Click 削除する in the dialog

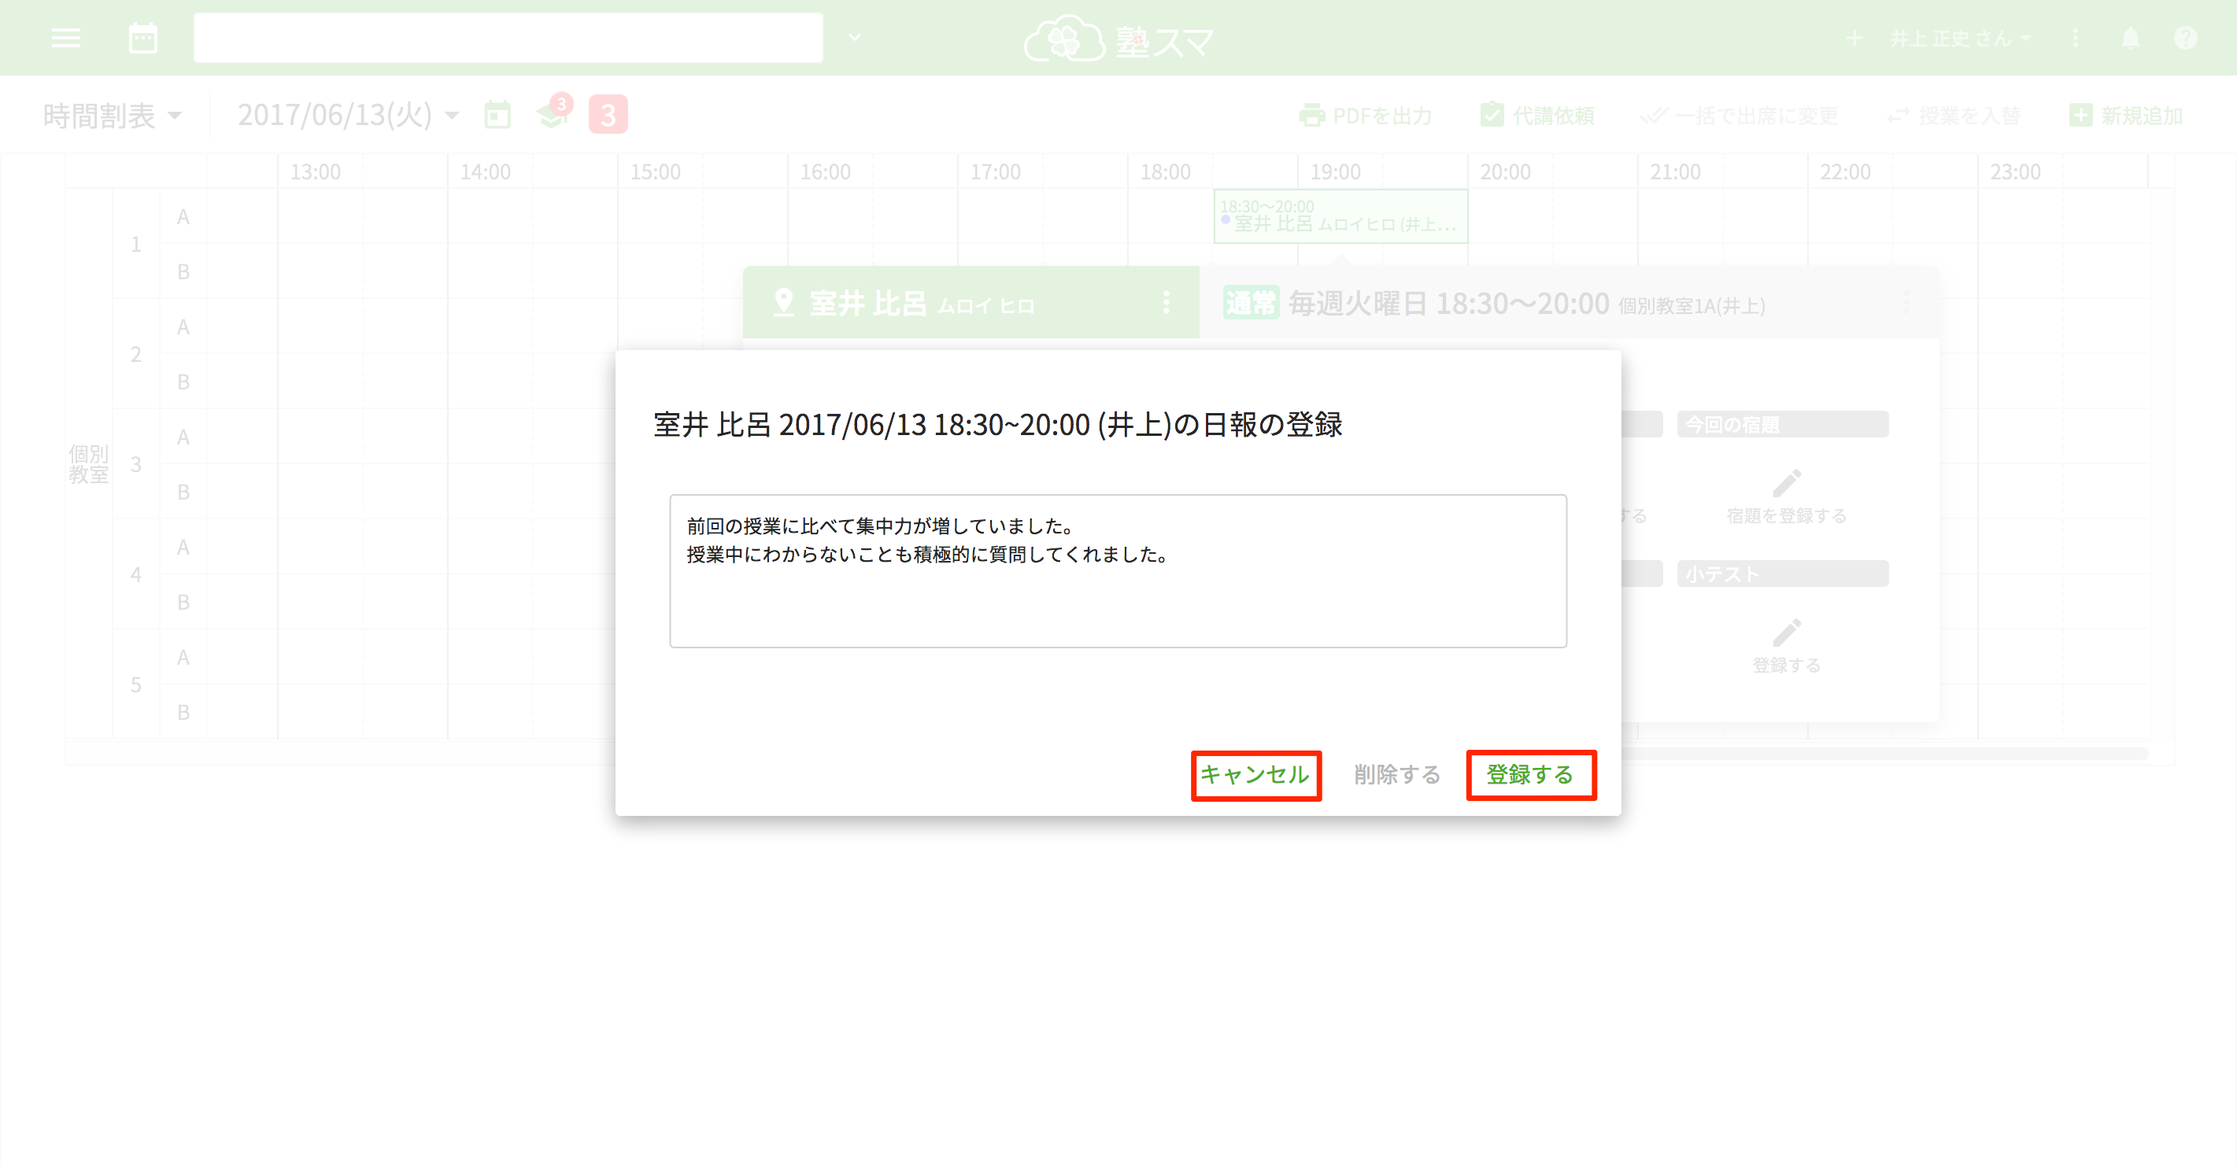(x=1396, y=774)
